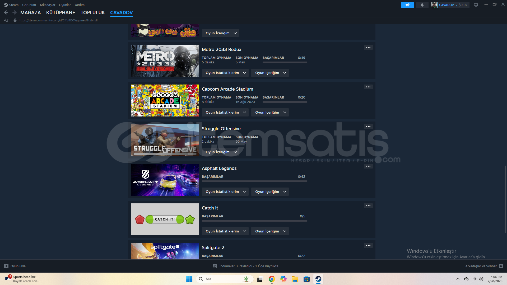Expand Oyun İçeriğim for Catch It
Viewport: 507px width, 285px height.
(270, 231)
